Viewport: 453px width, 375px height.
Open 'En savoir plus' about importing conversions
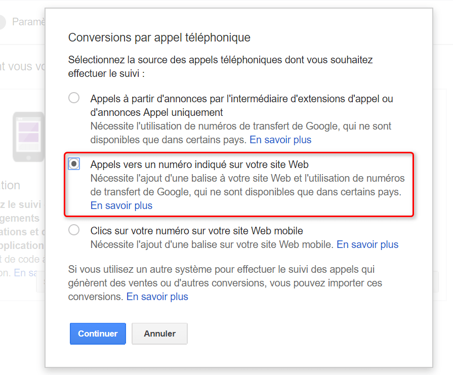(x=157, y=297)
